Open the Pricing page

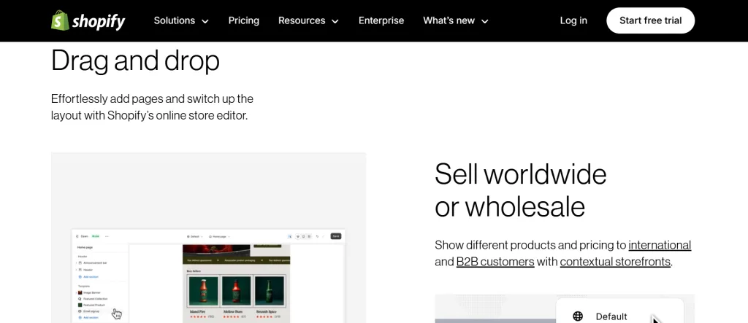click(244, 20)
